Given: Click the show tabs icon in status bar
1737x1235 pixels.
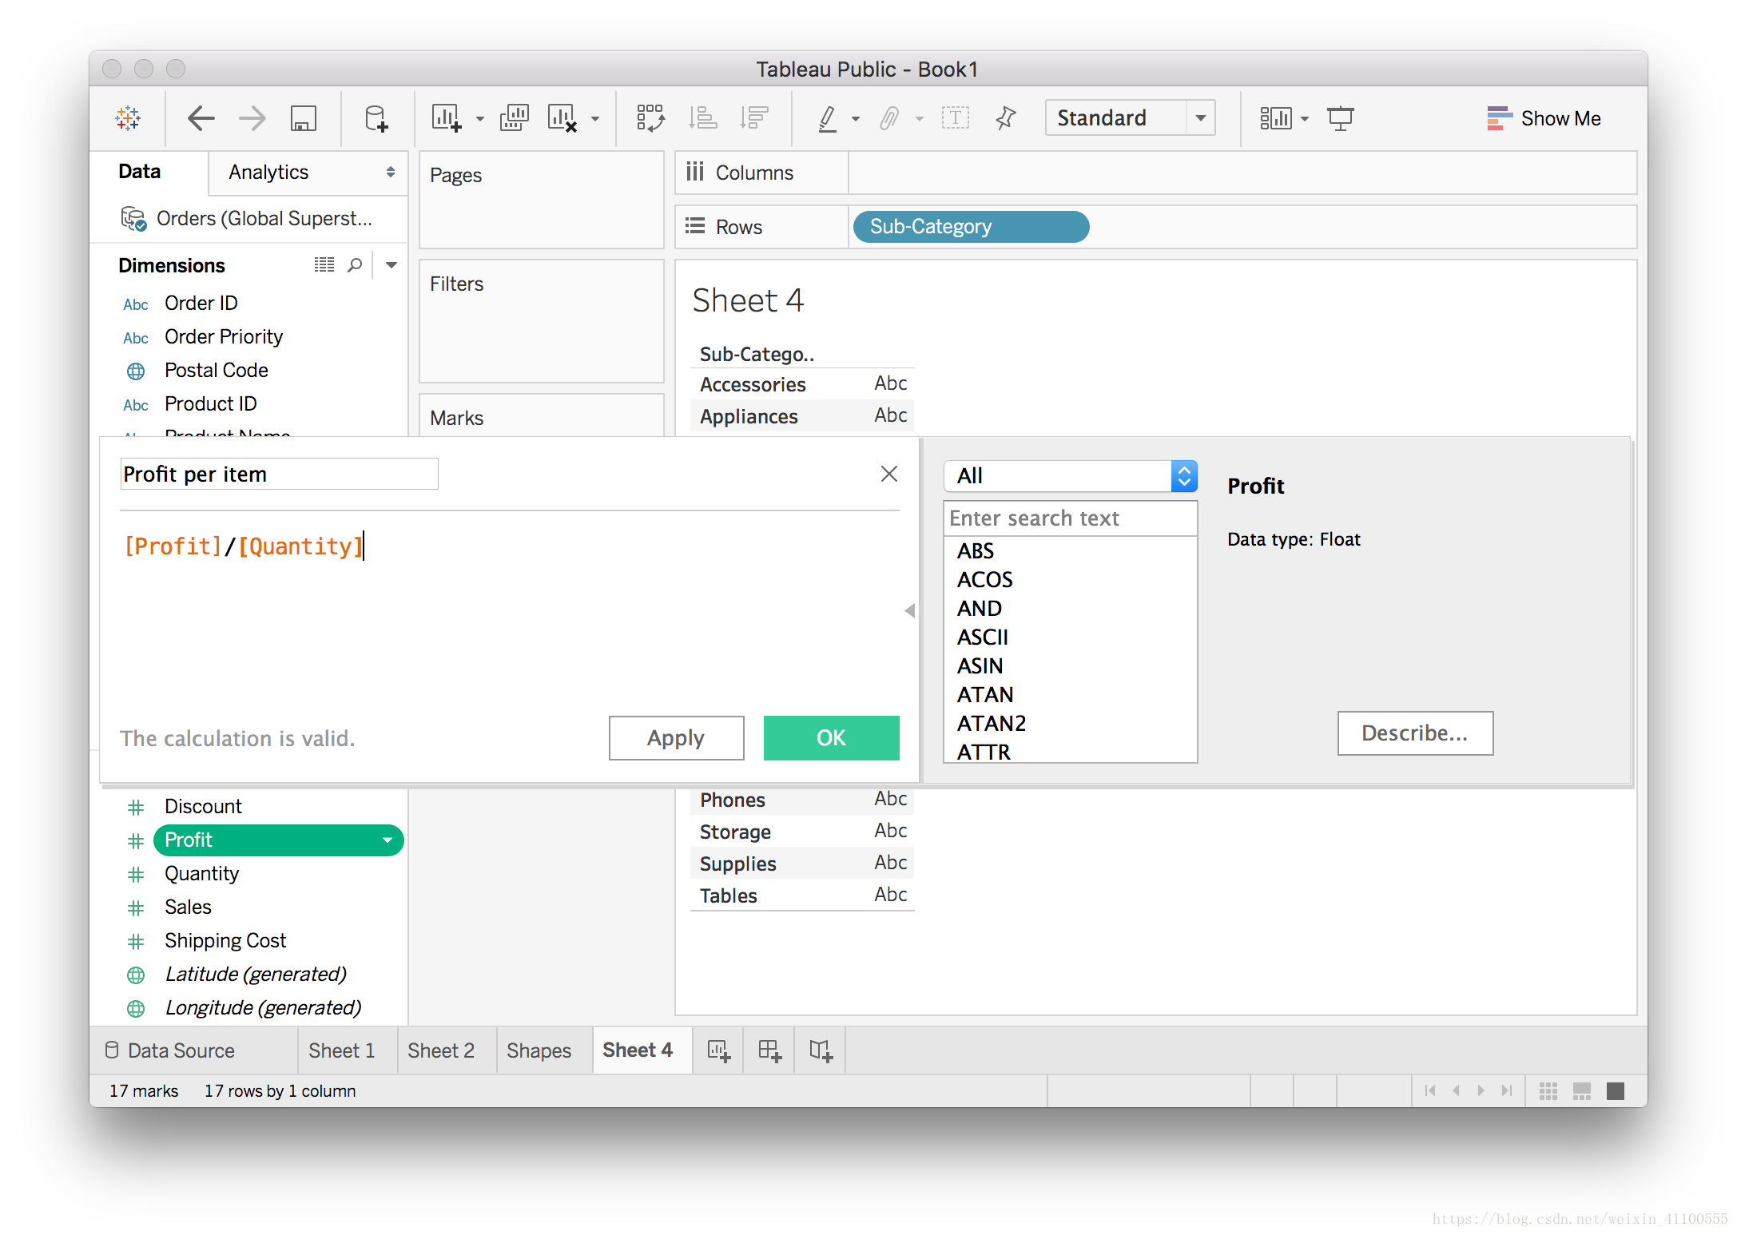Looking at the screenshot, I should [1616, 1091].
